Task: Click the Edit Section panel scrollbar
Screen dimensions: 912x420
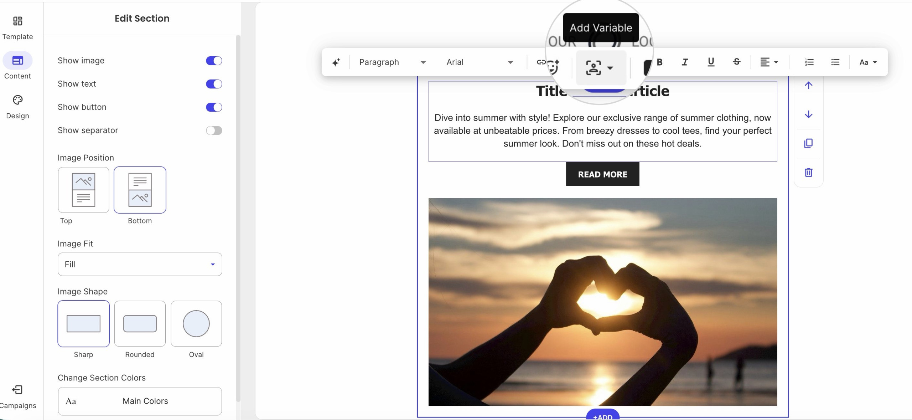Action: [238, 218]
